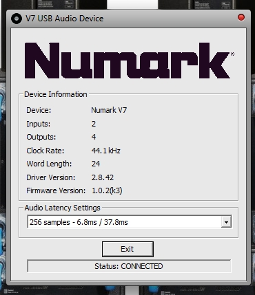Click the vinyl record icon in title bar
The height and width of the screenshot is (295, 255).
17,19
